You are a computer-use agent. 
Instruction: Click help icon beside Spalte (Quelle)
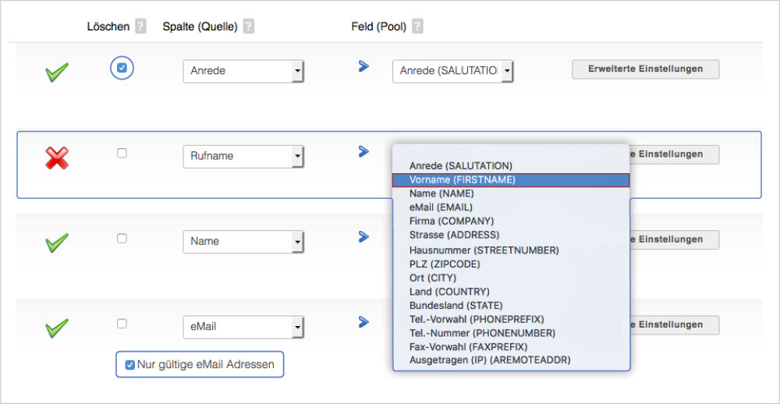[249, 27]
